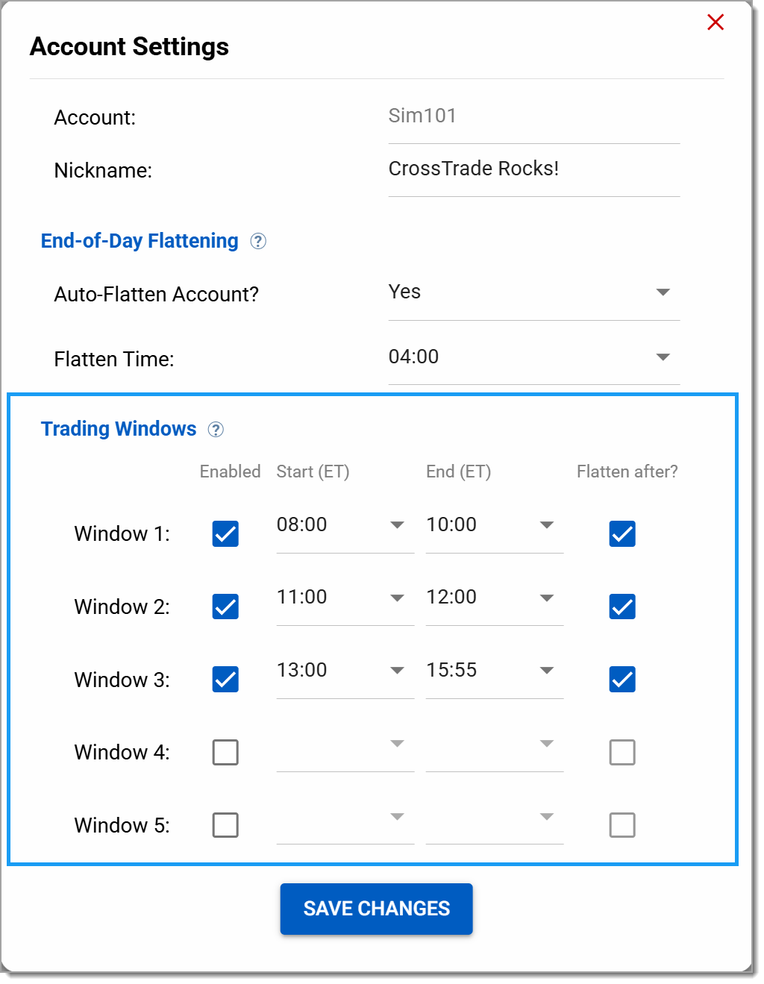Click the Save Changes button
764x984 pixels.
(x=376, y=909)
